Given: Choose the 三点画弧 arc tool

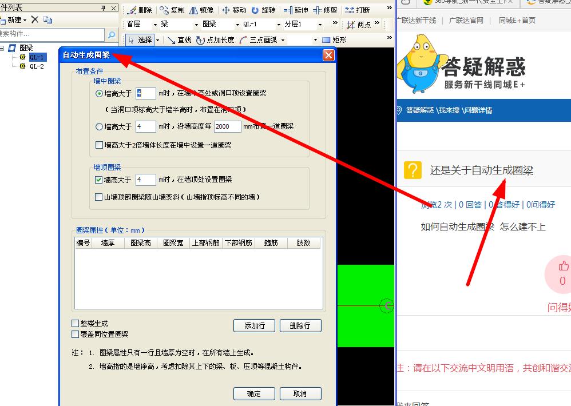Looking at the screenshot, I should (x=259, y=40).
